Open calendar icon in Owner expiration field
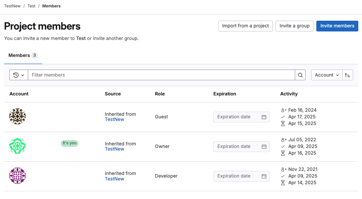The height and width of the screenshot is (199, 362). tap(264, 146)
